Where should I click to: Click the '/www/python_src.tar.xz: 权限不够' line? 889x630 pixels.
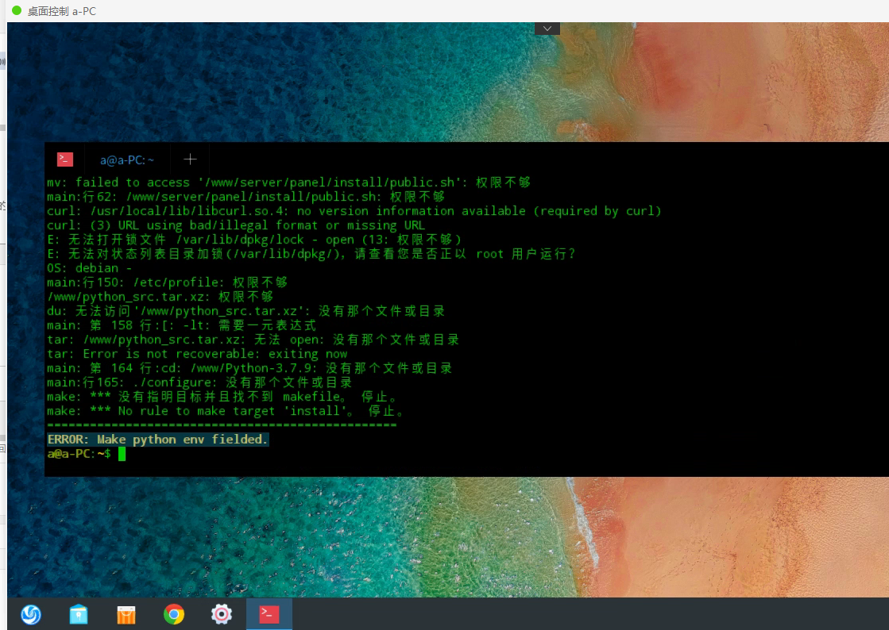point(160,297)
